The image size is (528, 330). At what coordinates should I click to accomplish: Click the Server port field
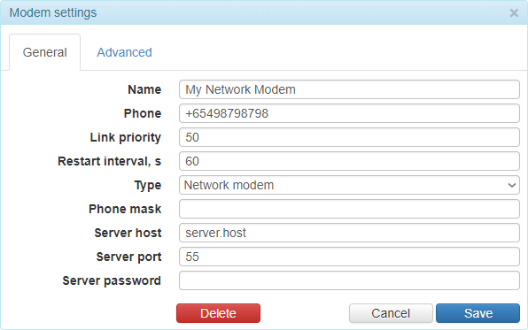pos(349,257)
